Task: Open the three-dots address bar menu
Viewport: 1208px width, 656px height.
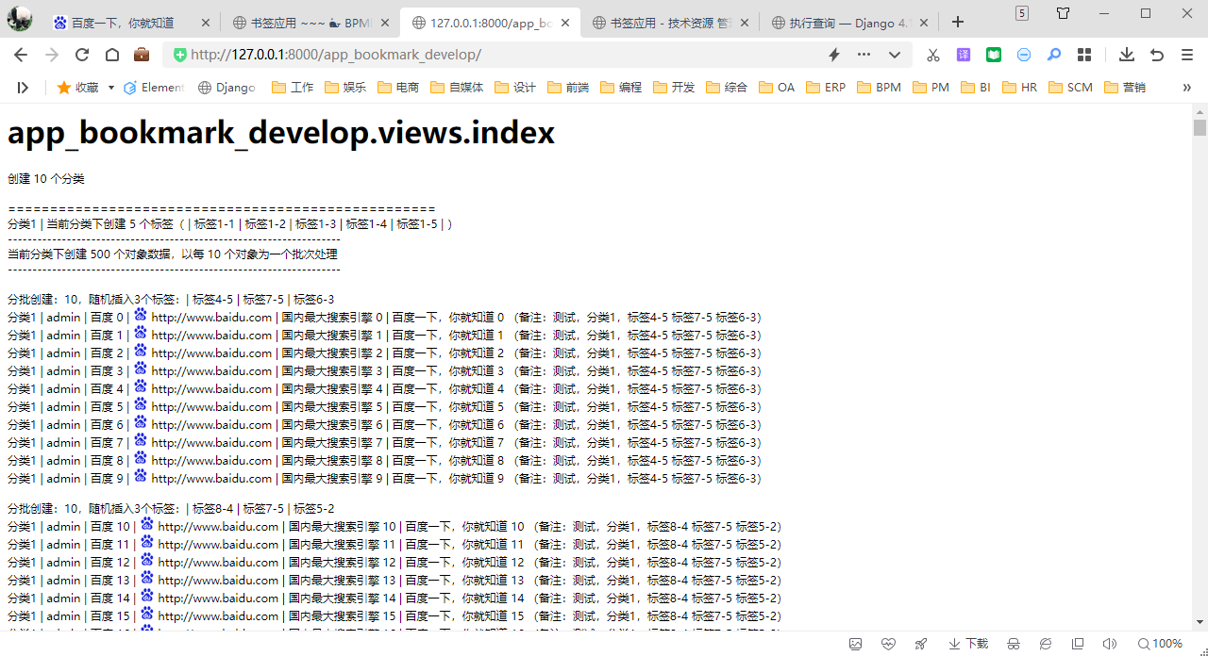Action: [864, 55]
